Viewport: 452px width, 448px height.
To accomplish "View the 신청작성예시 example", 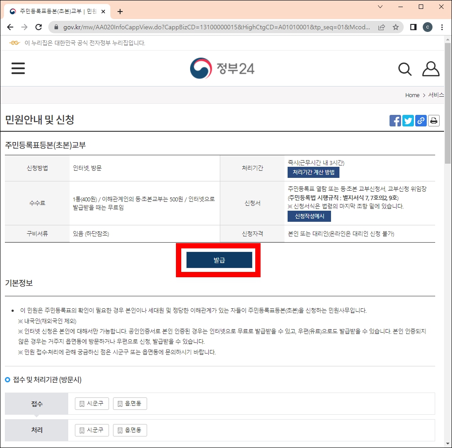I will (x=309, y=217).
